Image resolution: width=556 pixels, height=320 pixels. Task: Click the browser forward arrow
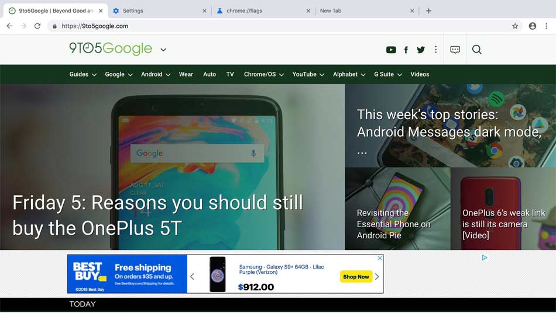pos(23,26)
